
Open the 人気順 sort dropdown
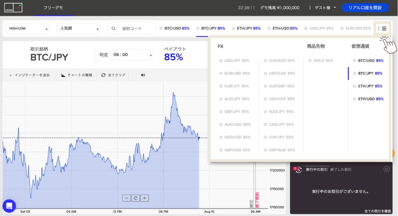click(x=79, y=29)
